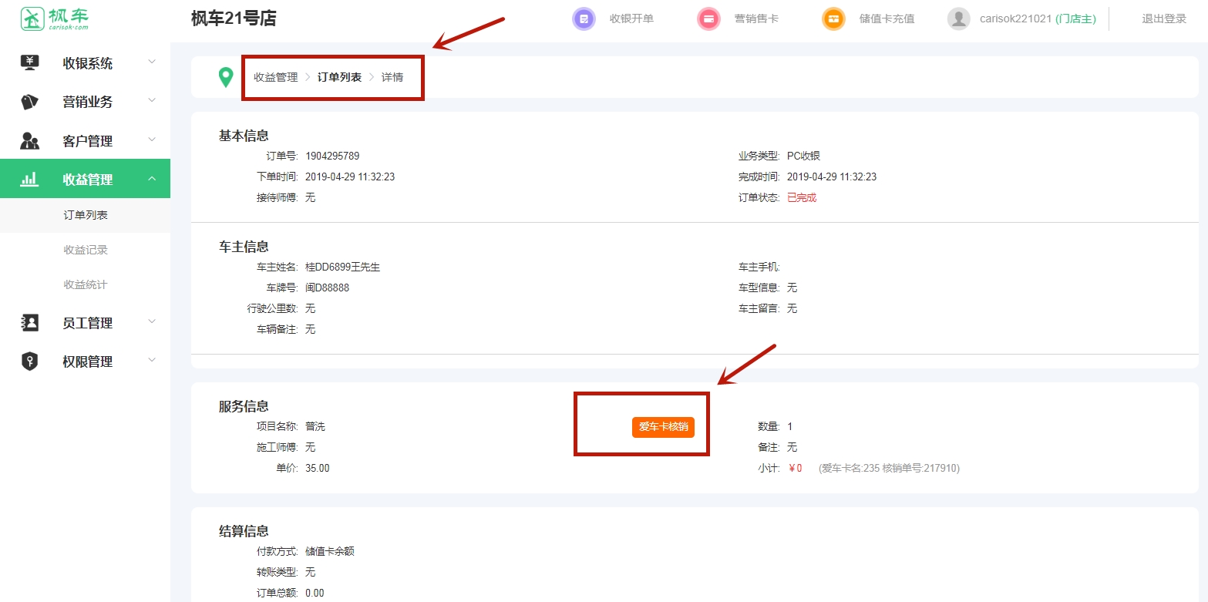
Task: Click the green location pin icon
Action: coord(225,77)
